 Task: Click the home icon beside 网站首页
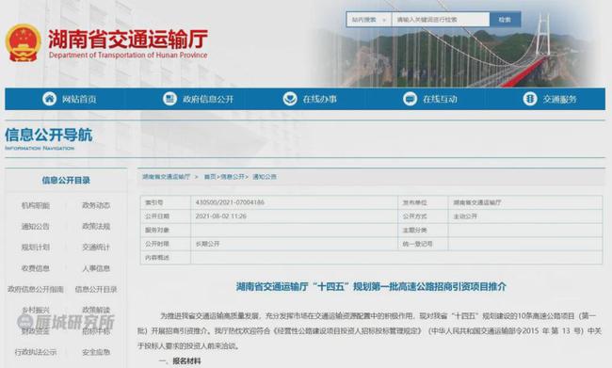50,99
